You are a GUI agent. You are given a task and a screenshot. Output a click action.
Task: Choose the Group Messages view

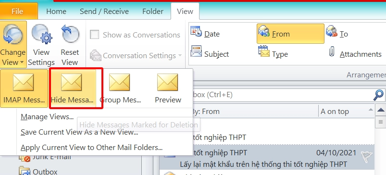(120, 88)
